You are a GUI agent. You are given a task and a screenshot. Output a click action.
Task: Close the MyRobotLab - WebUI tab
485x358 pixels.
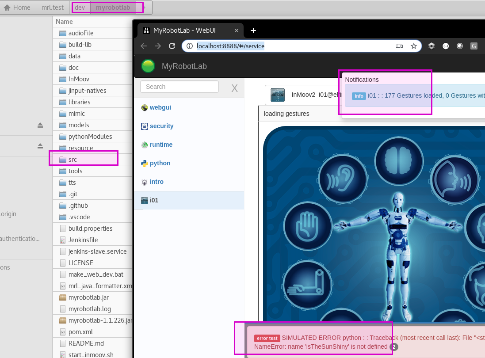click(x=237, y=30)
